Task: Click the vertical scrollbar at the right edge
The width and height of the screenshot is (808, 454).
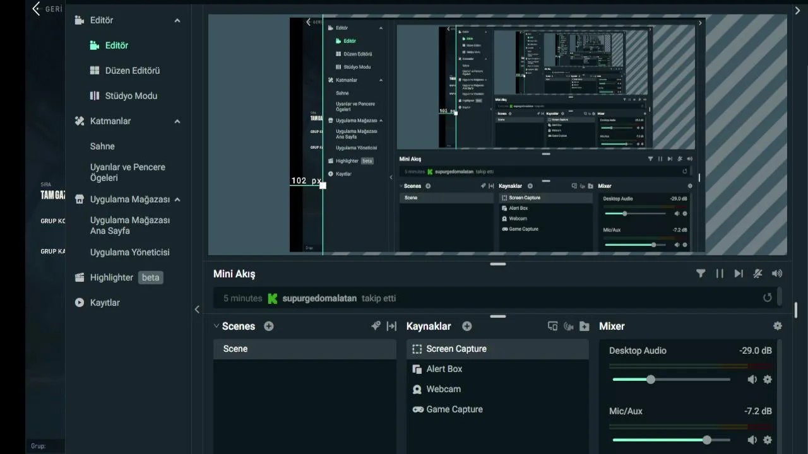Action: point(796,310)
